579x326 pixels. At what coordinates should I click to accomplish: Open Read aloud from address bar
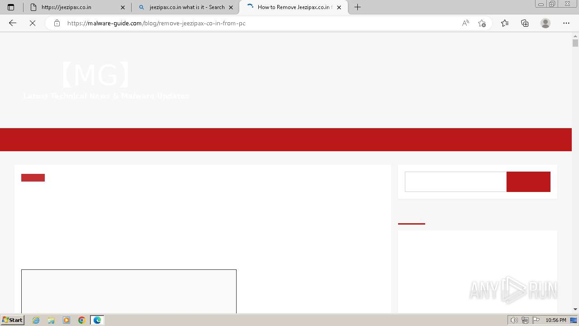(465, 23)
